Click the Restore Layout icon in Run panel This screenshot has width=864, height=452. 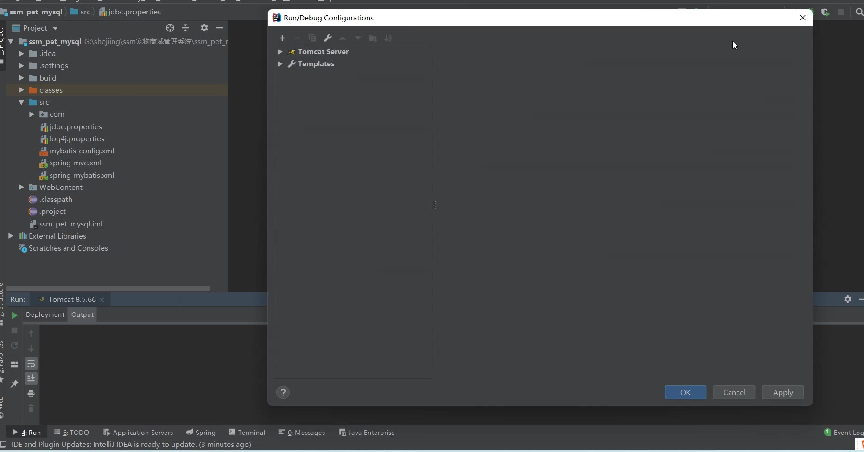pos(14,364)
